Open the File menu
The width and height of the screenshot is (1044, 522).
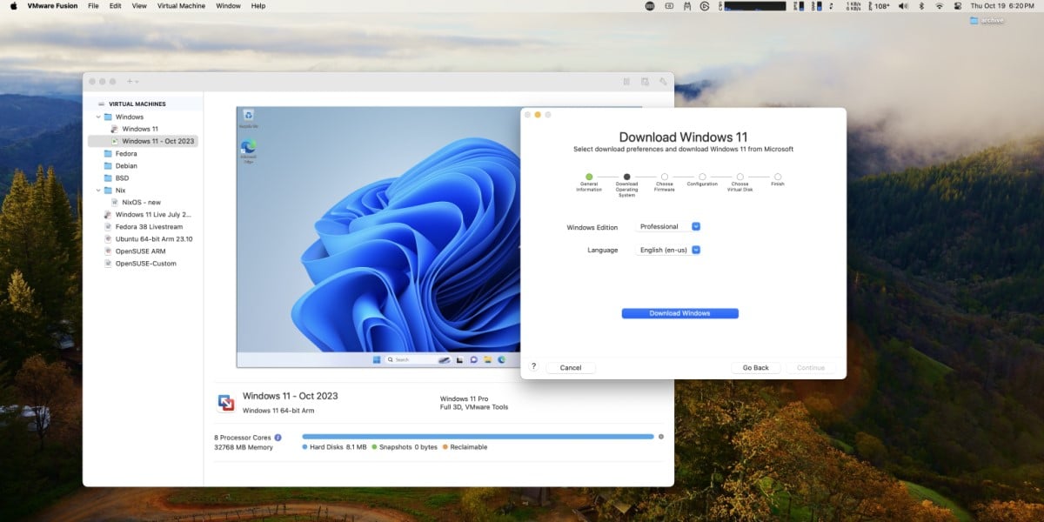[x=93, y=5]
